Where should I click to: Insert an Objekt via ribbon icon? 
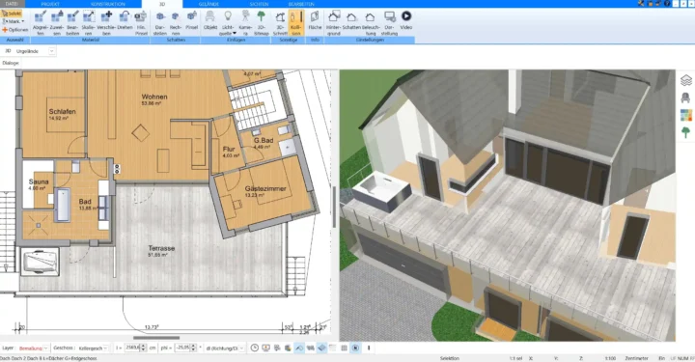pos(210,21)
